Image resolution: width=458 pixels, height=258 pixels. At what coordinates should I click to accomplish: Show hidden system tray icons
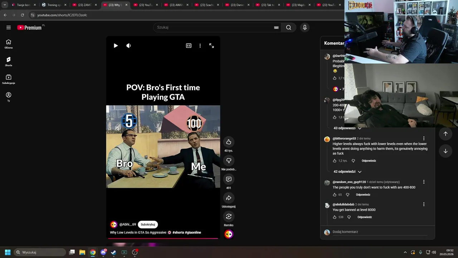coord(405,252)
